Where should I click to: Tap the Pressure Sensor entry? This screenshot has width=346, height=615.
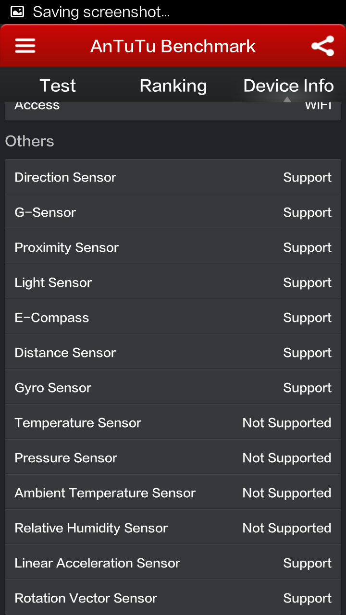point(173,457)
